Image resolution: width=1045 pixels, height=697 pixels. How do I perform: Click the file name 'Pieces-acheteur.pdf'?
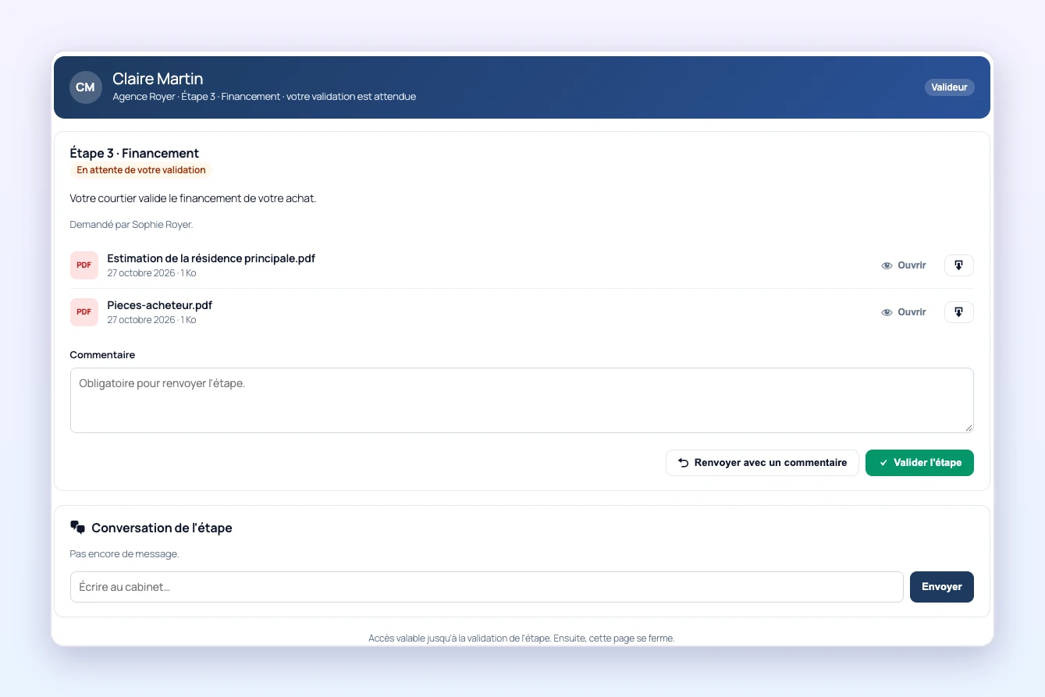159,305
